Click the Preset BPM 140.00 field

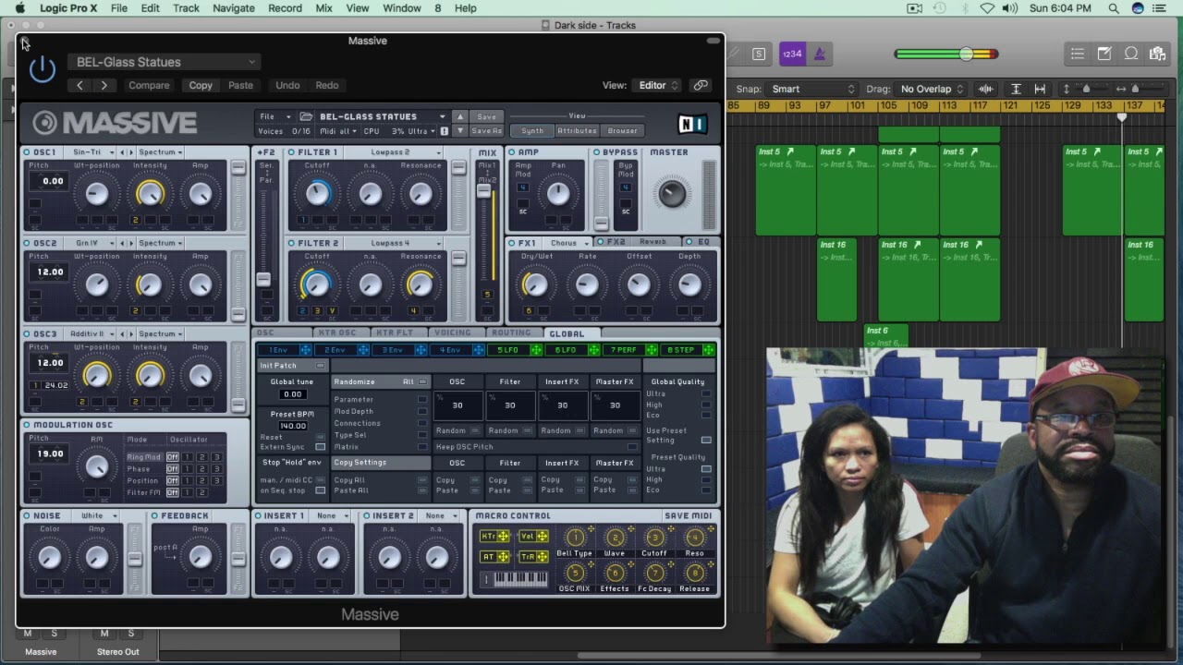[293, 426]
